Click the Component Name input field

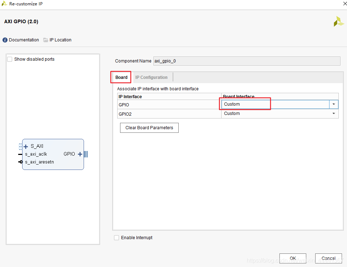coord(247,61)
